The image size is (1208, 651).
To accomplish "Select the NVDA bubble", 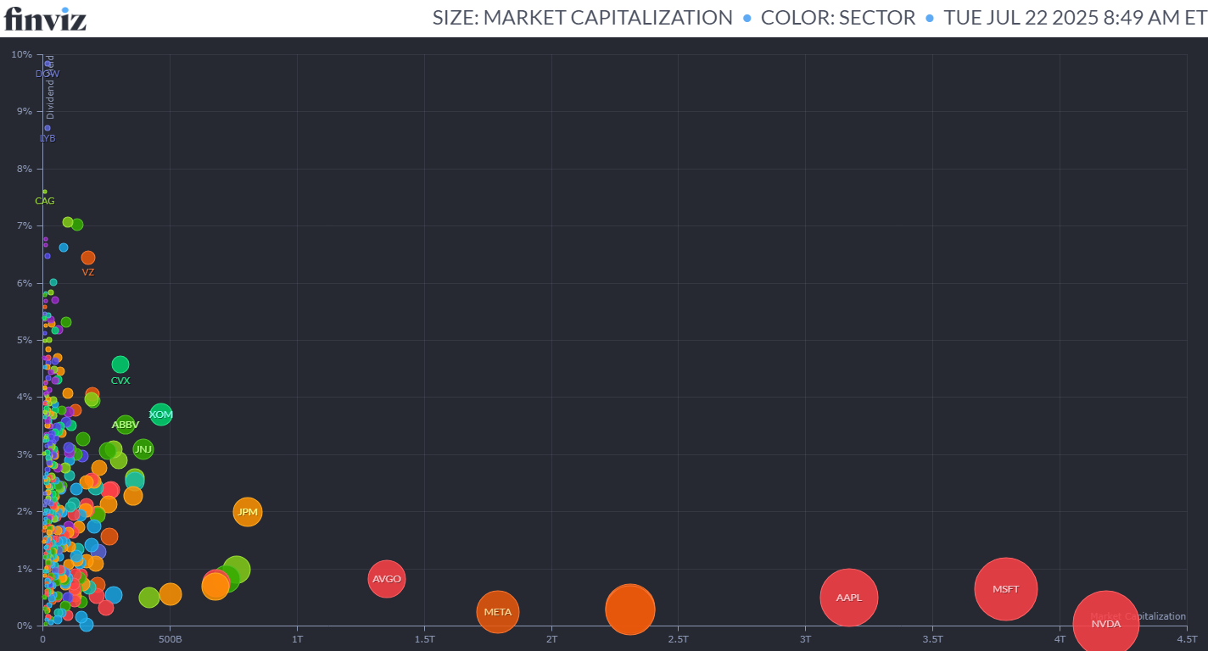I will click(1105, 623).
